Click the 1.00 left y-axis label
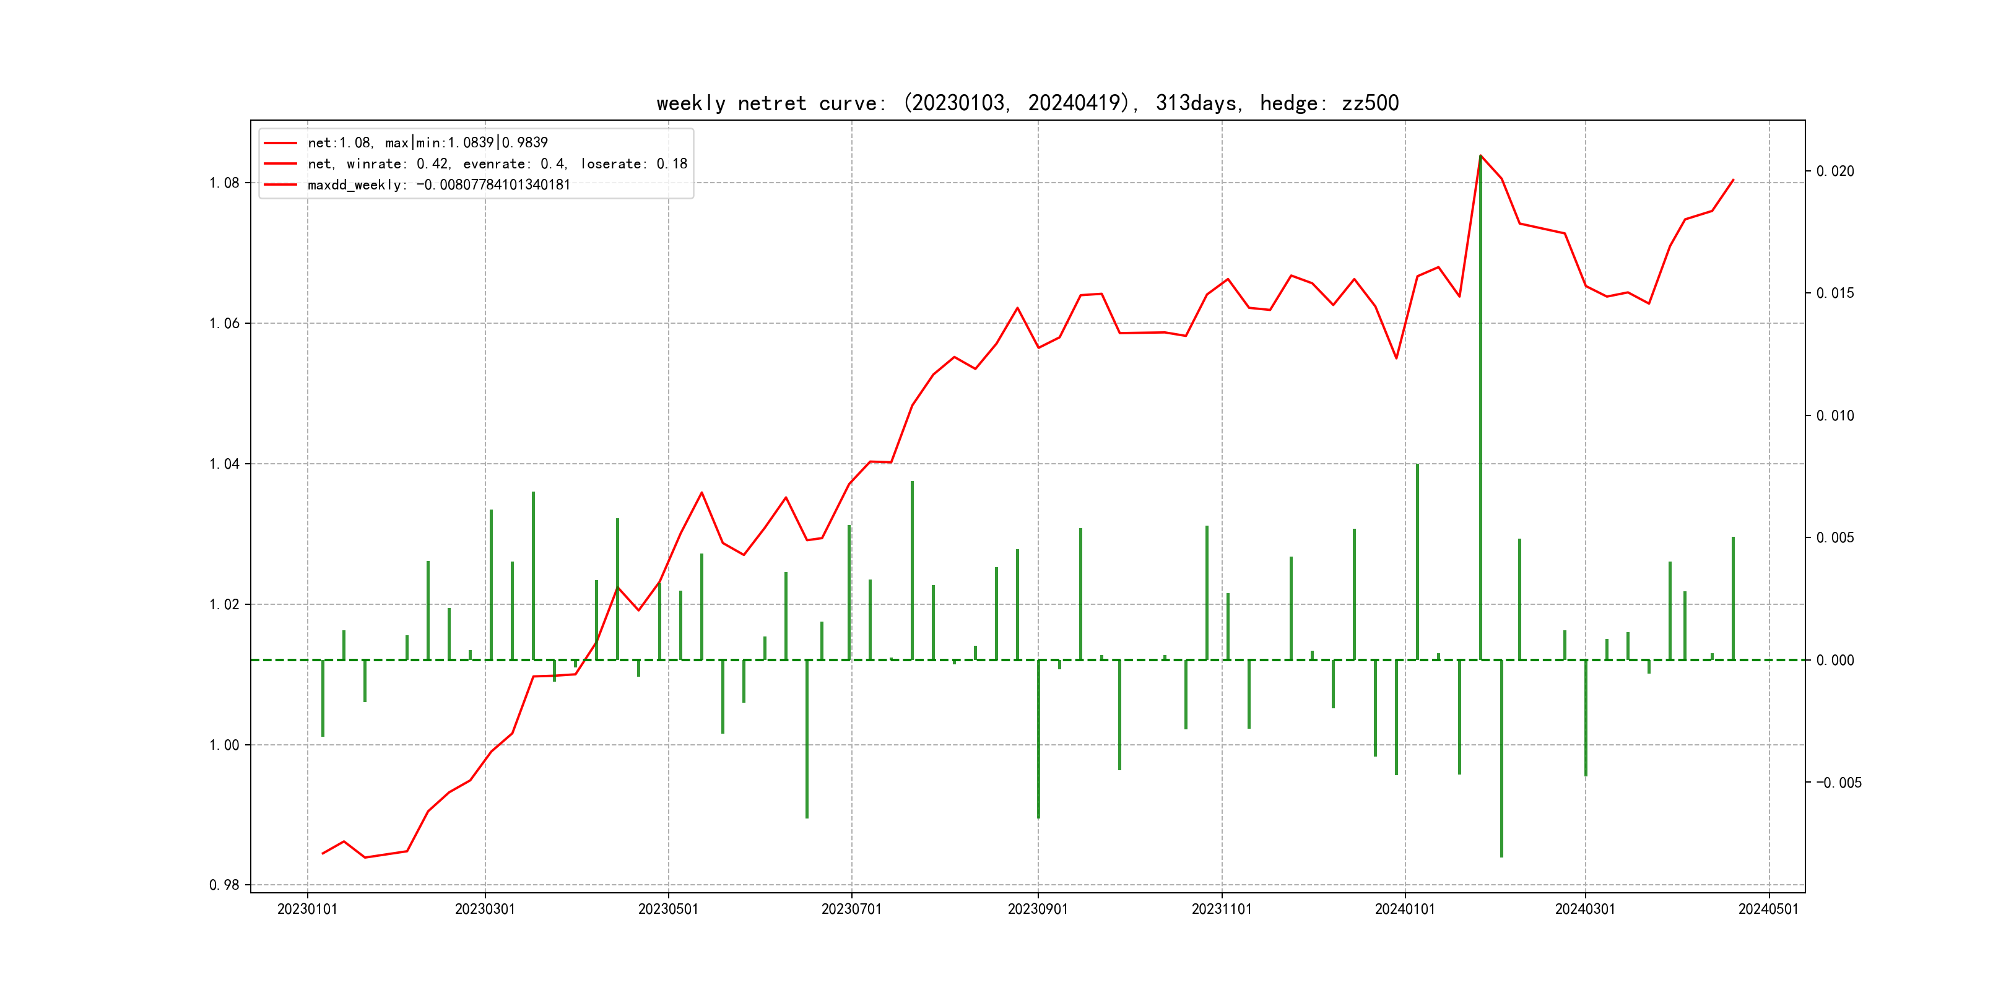 pyautogui.click(x=224, y=745)
